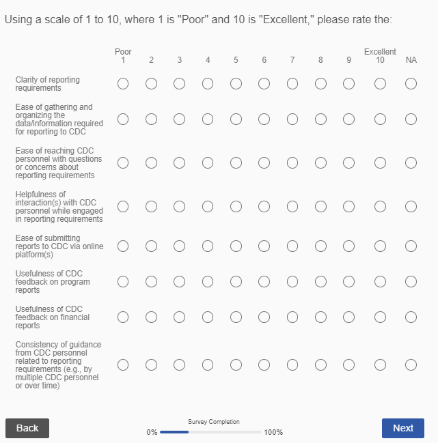Image resolution: width=438 pixels, height=443 pixels.
Task: Select 3 for Ease of reaching CDC personnel
Action: coord(179,163)
